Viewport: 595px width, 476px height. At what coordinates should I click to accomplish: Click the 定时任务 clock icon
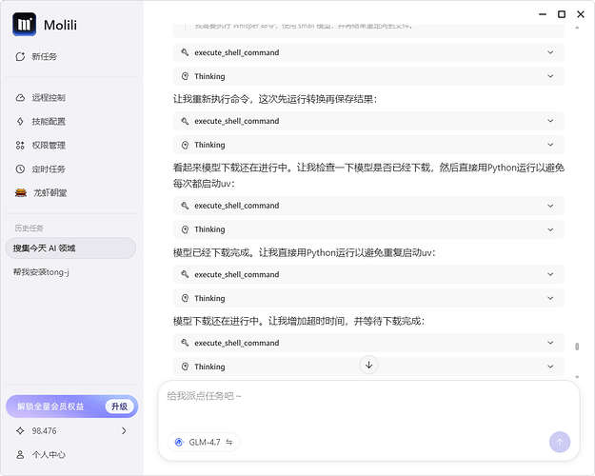point(22,169)
